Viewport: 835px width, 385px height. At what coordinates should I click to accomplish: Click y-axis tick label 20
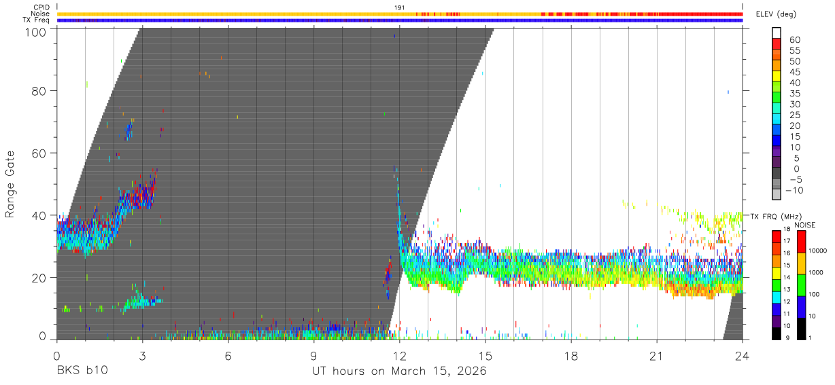39,278
